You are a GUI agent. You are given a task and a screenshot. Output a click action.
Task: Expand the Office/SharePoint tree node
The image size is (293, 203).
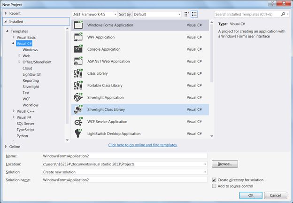pos(19,62)
